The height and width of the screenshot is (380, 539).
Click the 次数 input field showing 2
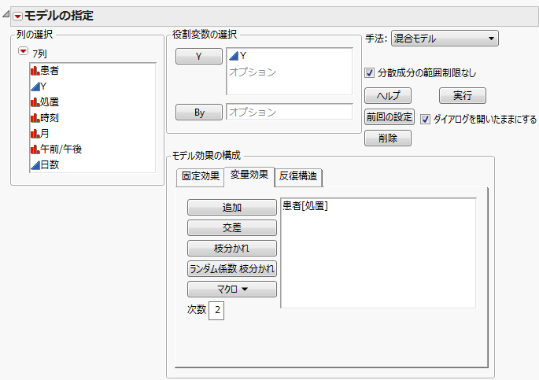tap(216, 311)
